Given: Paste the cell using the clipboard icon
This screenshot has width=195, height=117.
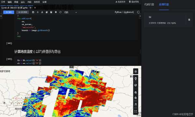Looking at the screenshot, I should [x=51, y=12].
